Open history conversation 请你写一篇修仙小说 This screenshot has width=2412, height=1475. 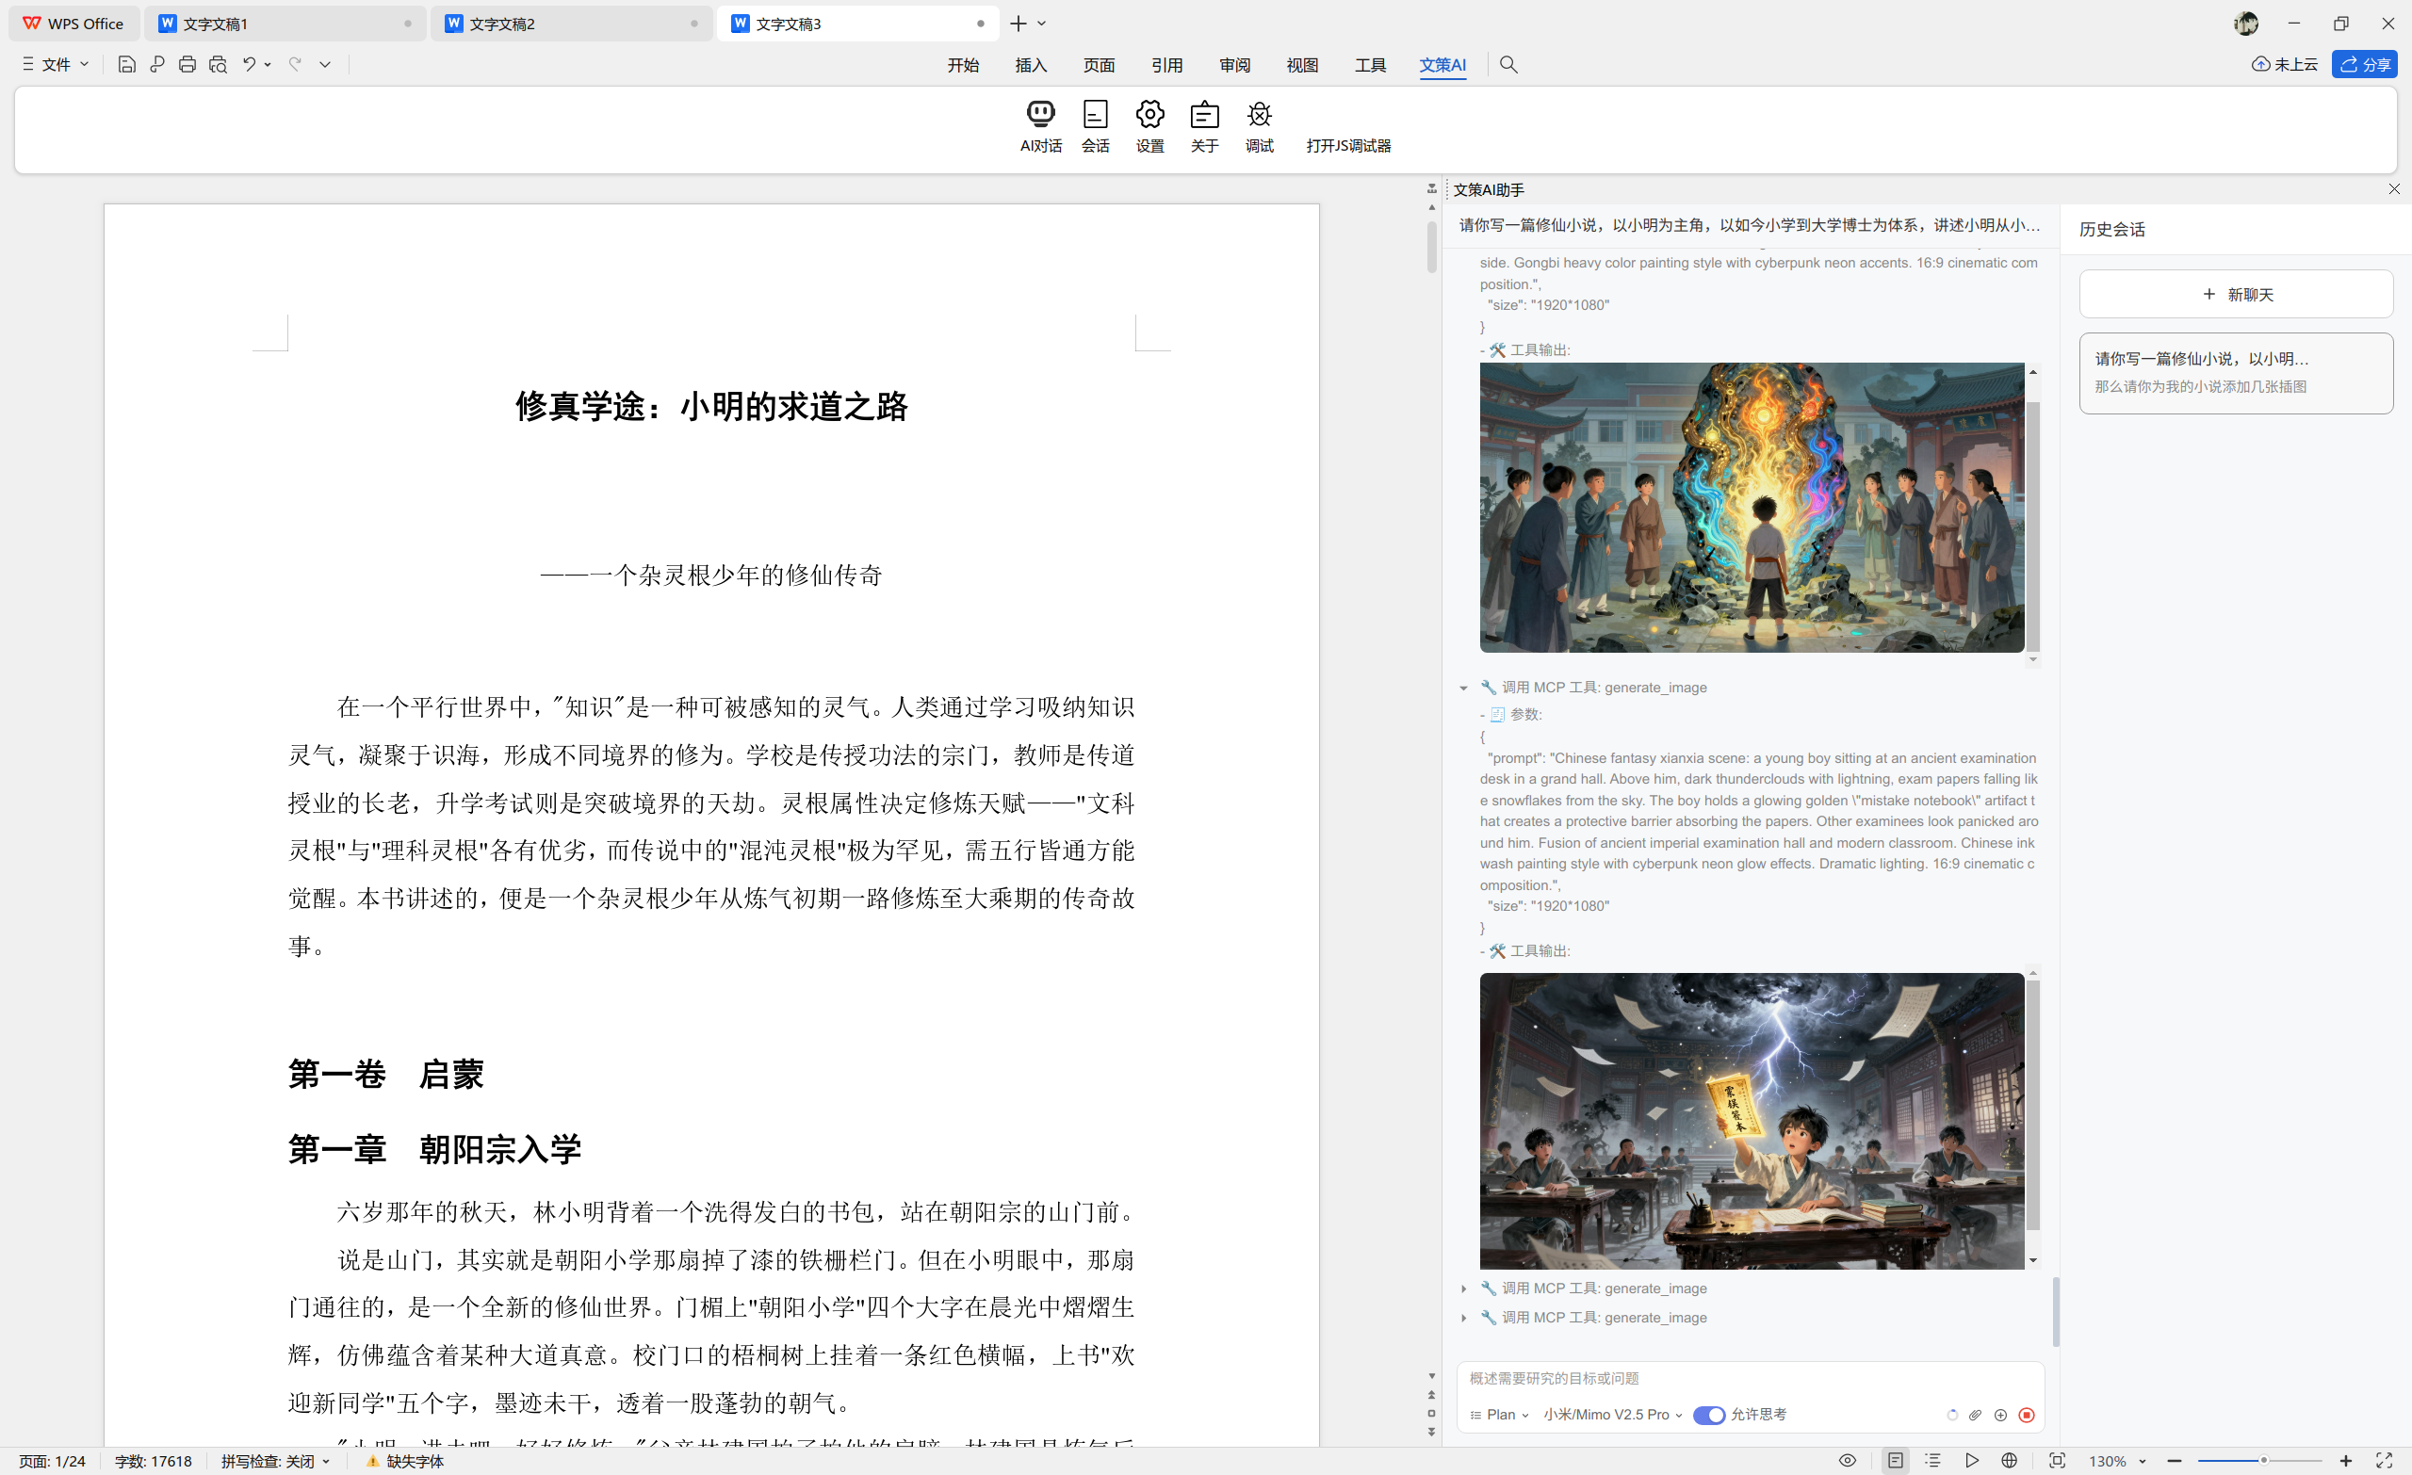tap(2236, 373)
